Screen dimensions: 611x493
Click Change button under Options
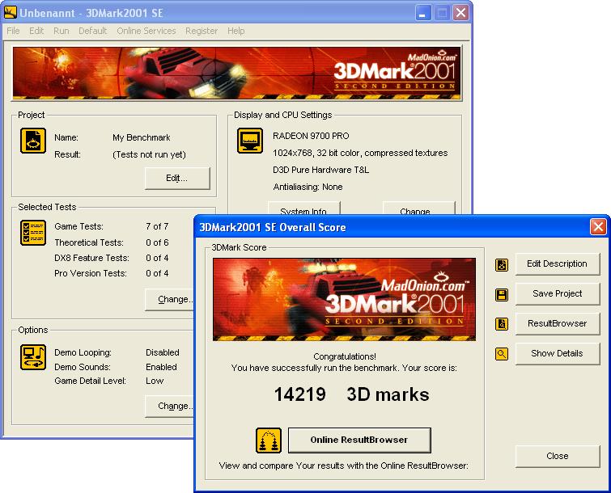(169, 406)
